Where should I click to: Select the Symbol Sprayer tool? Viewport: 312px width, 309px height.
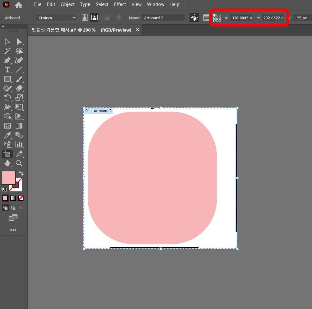8,144
